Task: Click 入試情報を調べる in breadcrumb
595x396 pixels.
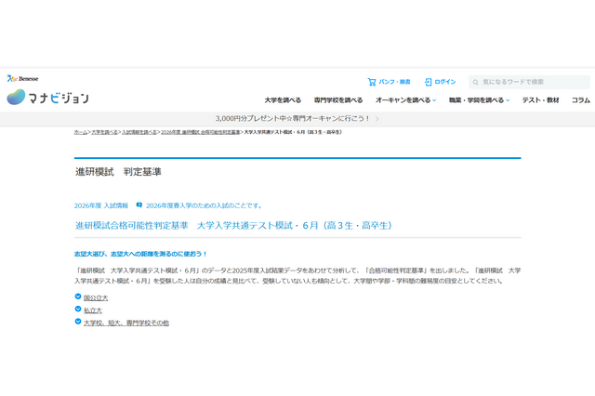Action: (139, 132)
